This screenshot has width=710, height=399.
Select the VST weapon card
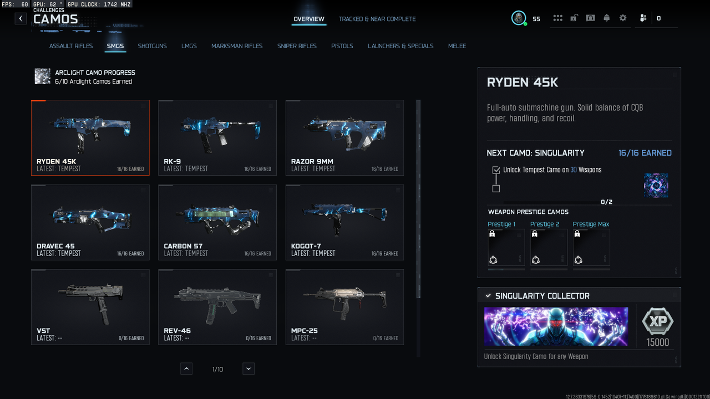[90, 307]
